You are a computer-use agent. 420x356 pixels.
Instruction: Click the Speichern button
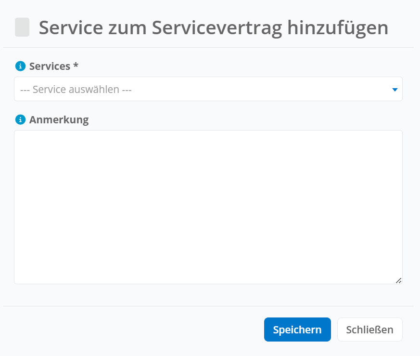click(x=297, y=330)
